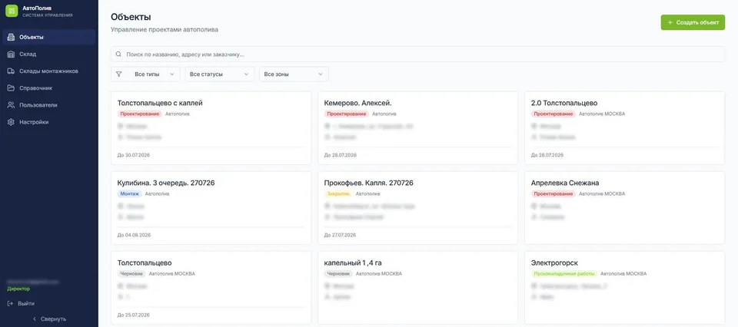The width and height of the screenshot is (738, 327).
Task: Open the Все статусы dropdown
Action: pyautogui.click(x=219, y=74)
